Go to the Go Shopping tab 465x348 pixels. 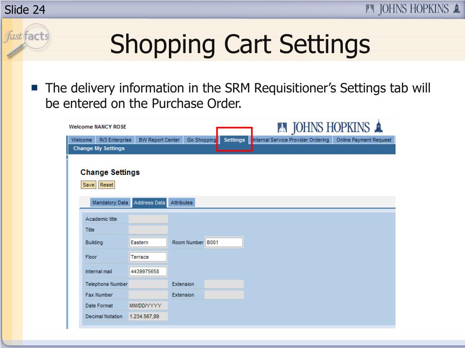201,140
